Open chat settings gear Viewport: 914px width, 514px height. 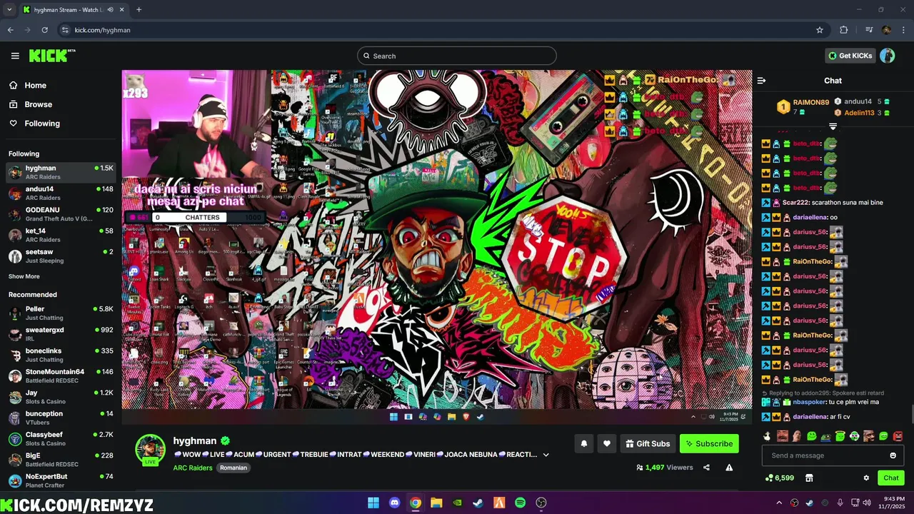coord(866,478)
